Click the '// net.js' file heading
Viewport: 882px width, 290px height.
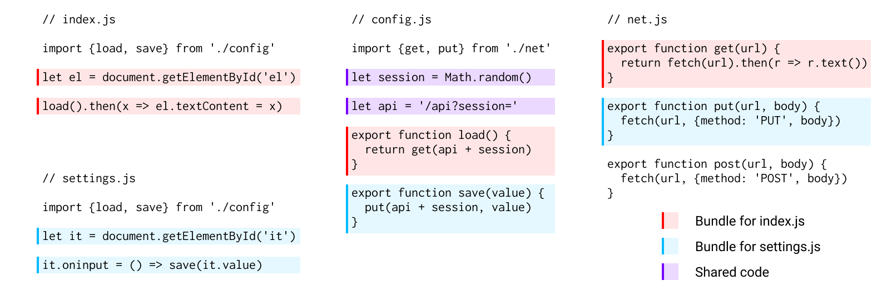point(637,19)
